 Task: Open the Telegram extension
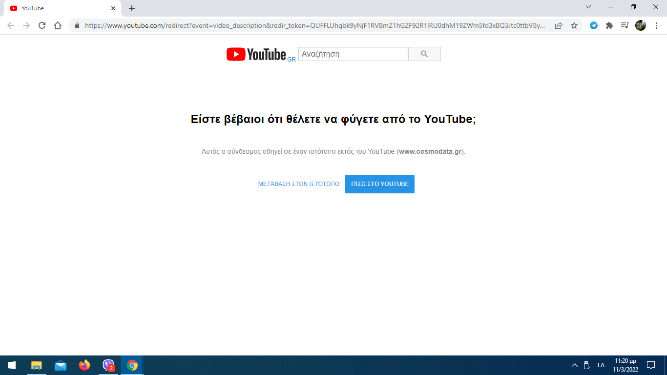[x=594, y=25]
